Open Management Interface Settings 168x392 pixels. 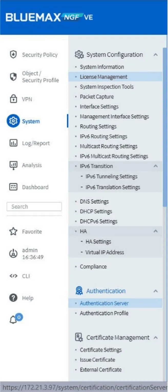tap(114, 117)
